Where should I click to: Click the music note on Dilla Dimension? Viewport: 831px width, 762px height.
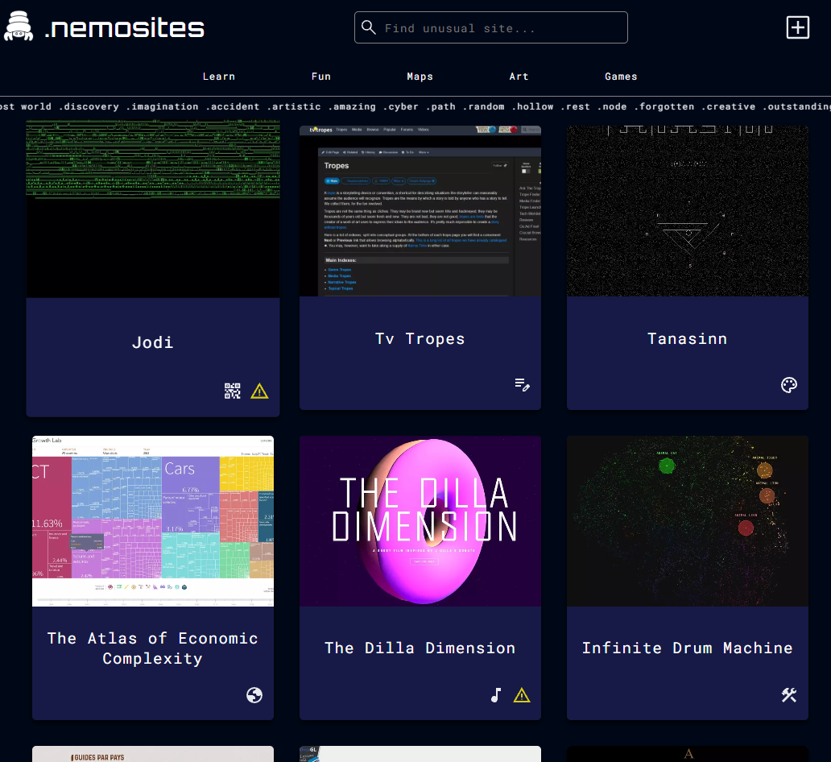(496, 695)
